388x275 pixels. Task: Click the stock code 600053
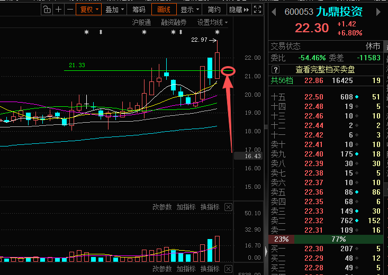(x=299, y=12)
